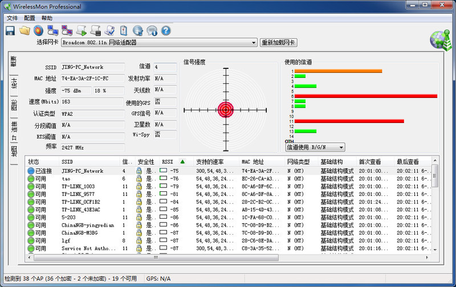Select the Service Not Autho... network row

[x=229, y=248]
